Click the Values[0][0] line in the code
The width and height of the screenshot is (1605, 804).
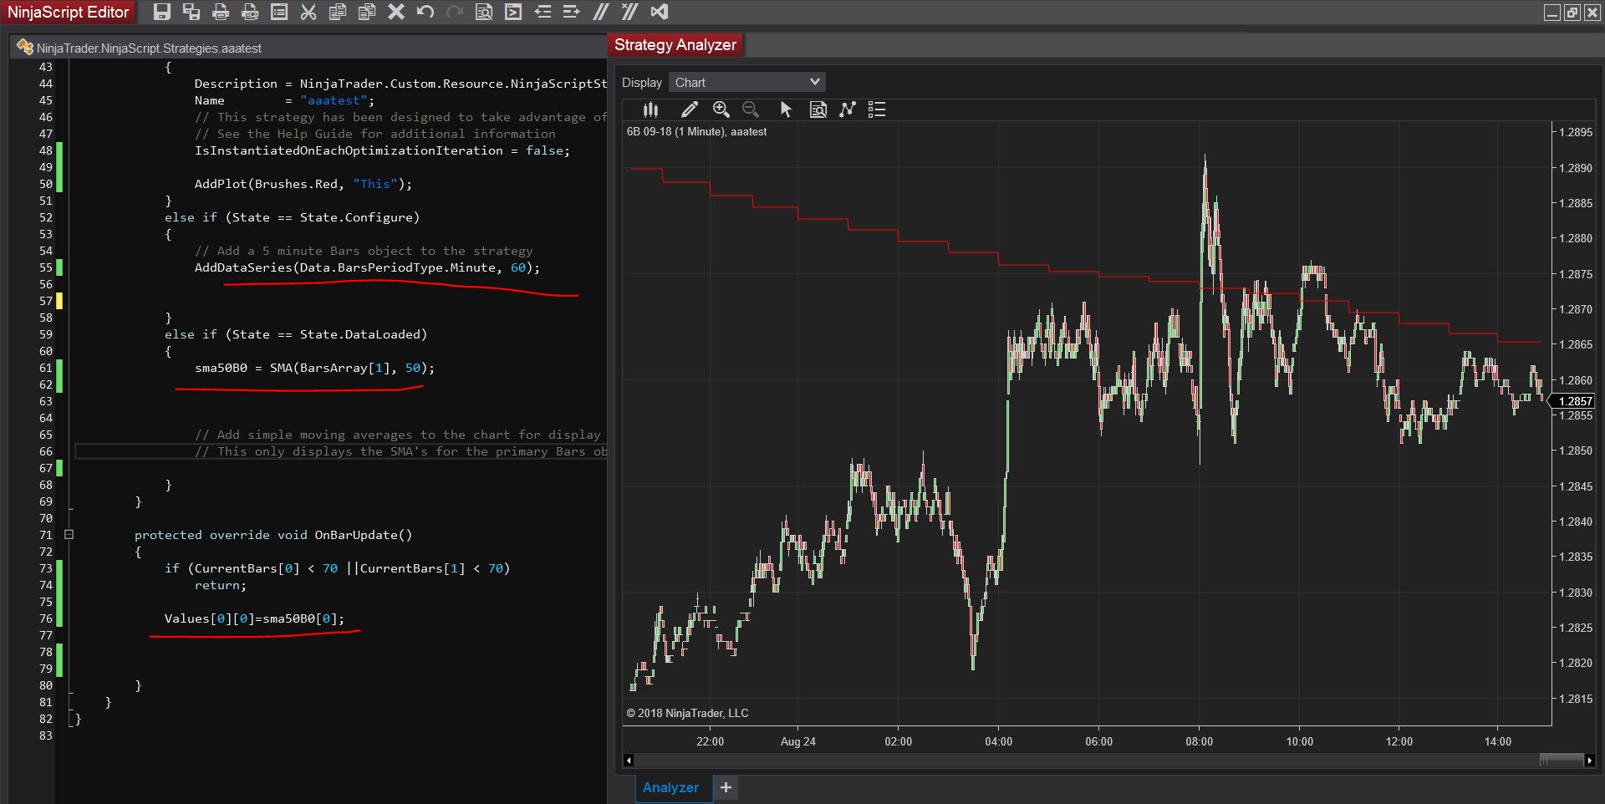[x=254, y=618]
